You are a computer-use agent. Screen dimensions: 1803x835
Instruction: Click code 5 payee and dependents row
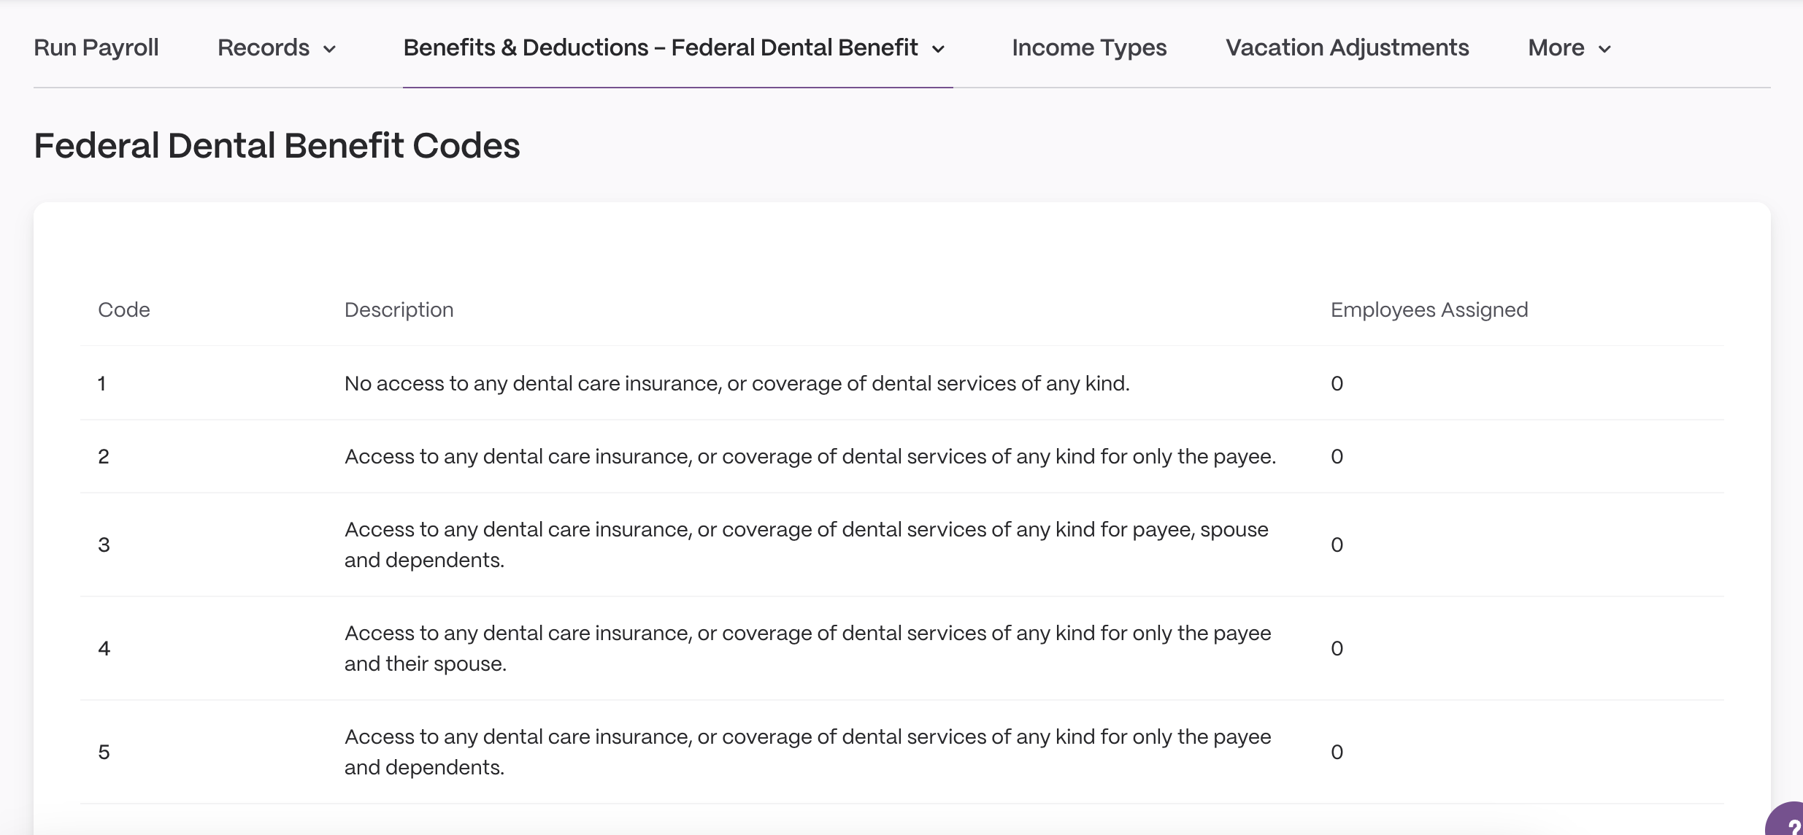(x=902, y=752)
